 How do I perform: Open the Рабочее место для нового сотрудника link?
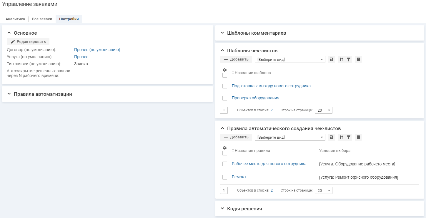[x=269, y=164]
